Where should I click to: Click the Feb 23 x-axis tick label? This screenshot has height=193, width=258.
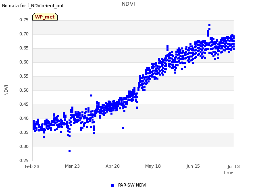[32, 166]
